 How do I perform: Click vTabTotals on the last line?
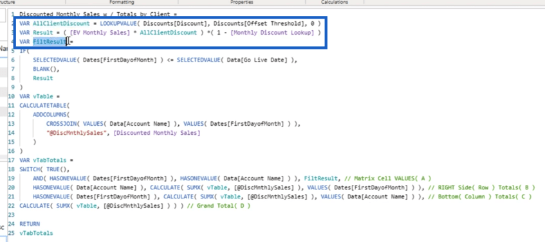[x=36, y=233]
